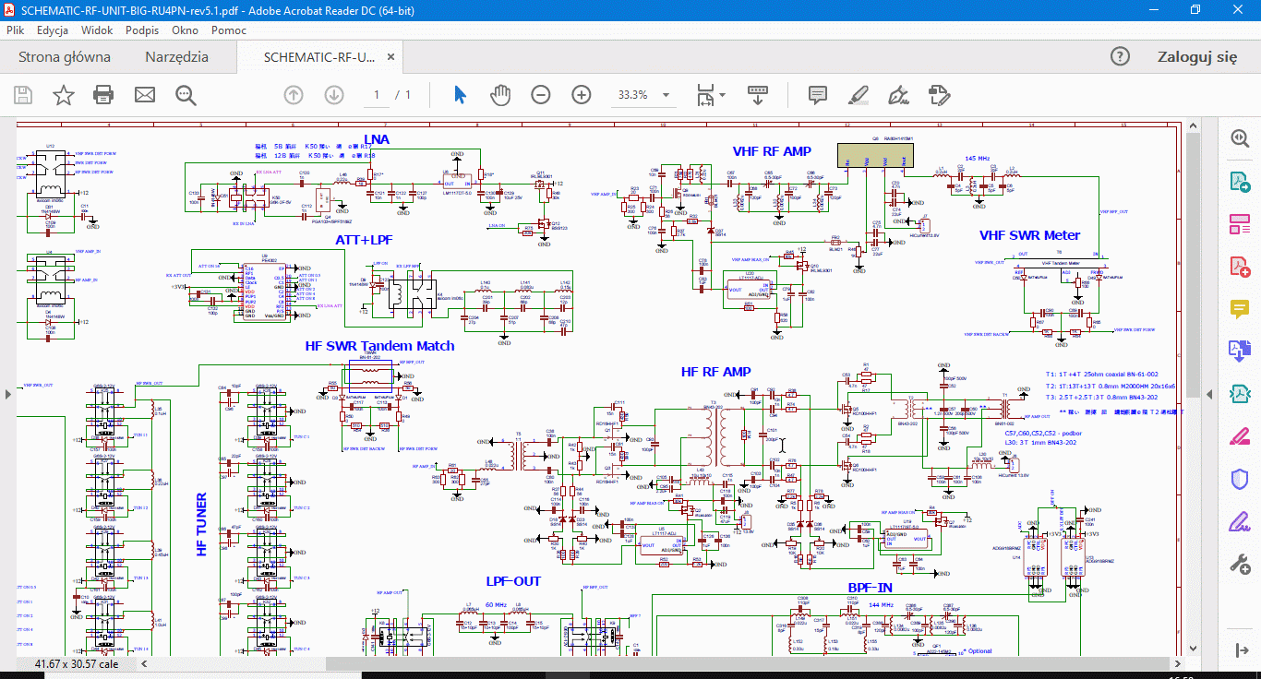This screenshot has height=679, width=1261.
Task: Open More Tools wrench icon
Action: 1239,564
